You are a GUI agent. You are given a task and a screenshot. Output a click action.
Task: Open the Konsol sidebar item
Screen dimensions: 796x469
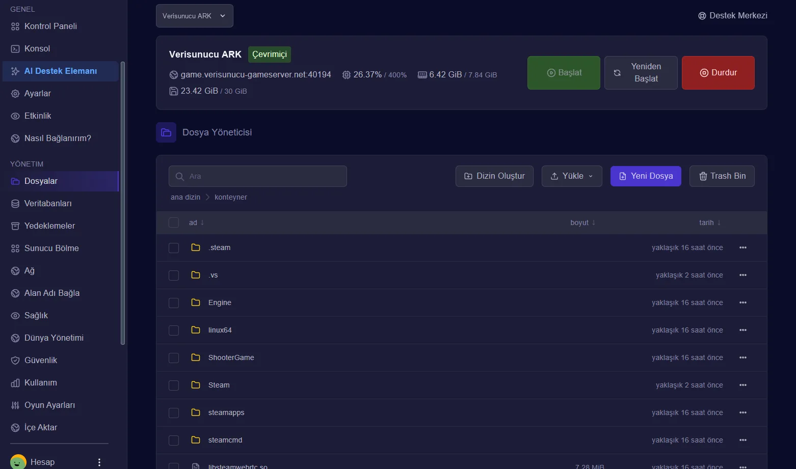(x=60, y=48)
